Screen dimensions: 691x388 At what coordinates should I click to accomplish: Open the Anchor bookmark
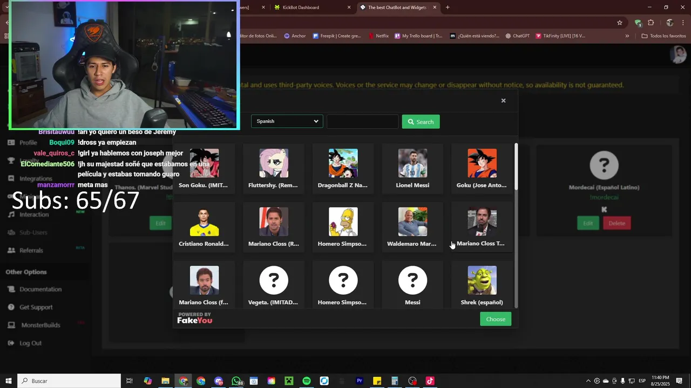[x=295, y=36]
